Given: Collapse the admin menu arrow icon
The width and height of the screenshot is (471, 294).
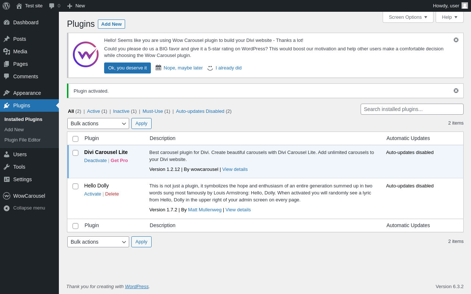Looking at the screenshot, I should [x=7, y=208].
